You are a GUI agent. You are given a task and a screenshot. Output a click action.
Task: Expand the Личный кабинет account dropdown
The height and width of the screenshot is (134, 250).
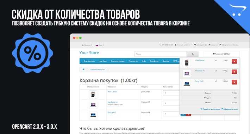click(183, 45)
